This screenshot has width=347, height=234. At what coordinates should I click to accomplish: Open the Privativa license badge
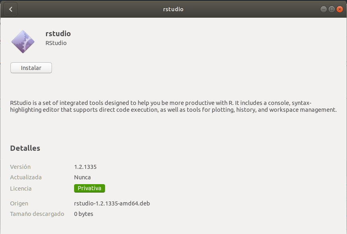pos(89,188)
